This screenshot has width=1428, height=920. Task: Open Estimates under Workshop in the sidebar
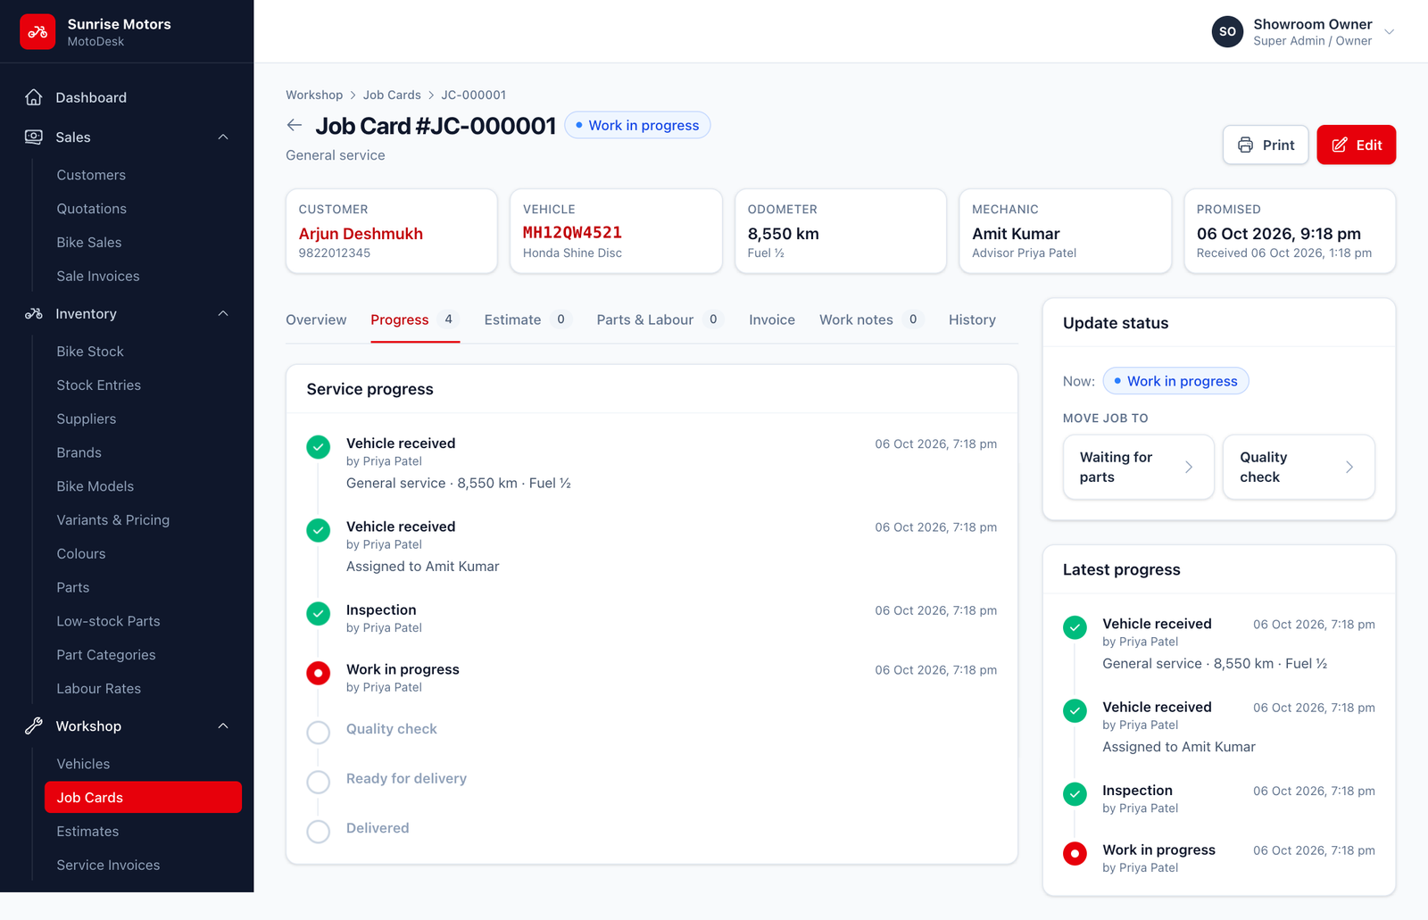[143, 831]
